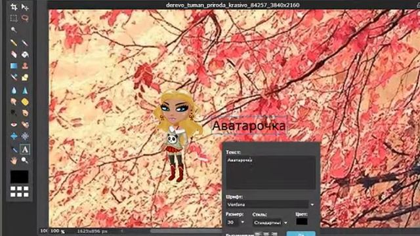Viewport: 420px width, 236px height.
Task: Click the document title derevo_tuman_priroda_krasivo
Action: [232, 5]
